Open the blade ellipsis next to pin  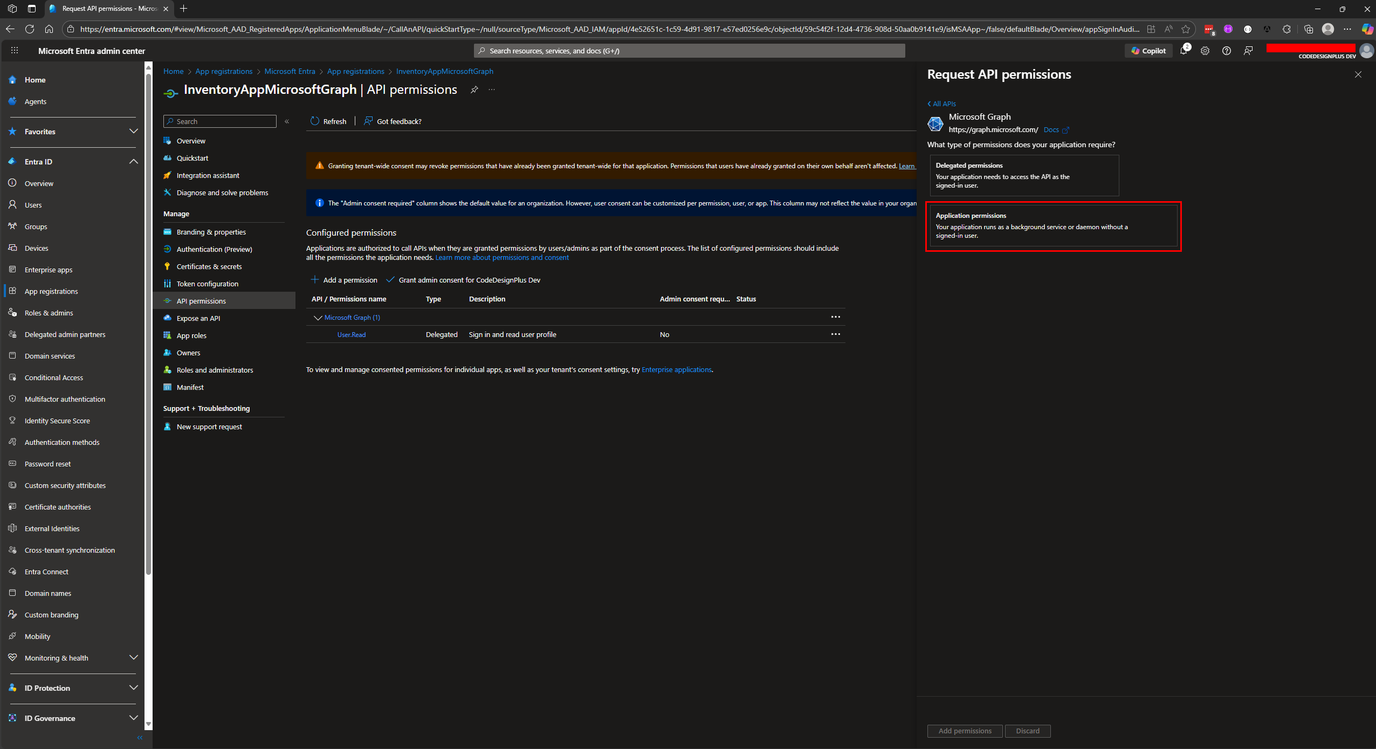point(492,90)
